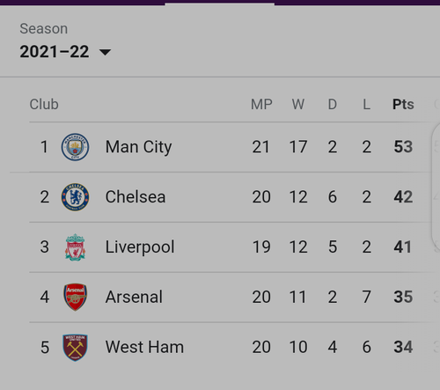
Task: Click the L column header
Action: click(x=366, y=104)
